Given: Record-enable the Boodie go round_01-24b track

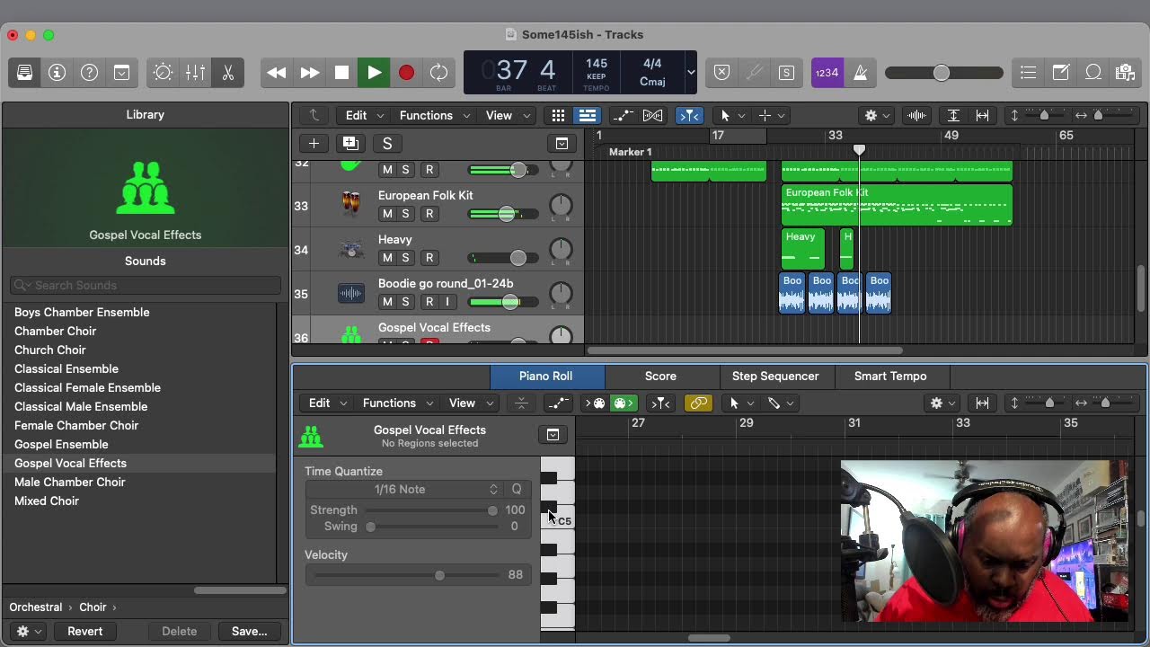Looking at the screenshot, I should pos(429,302).
